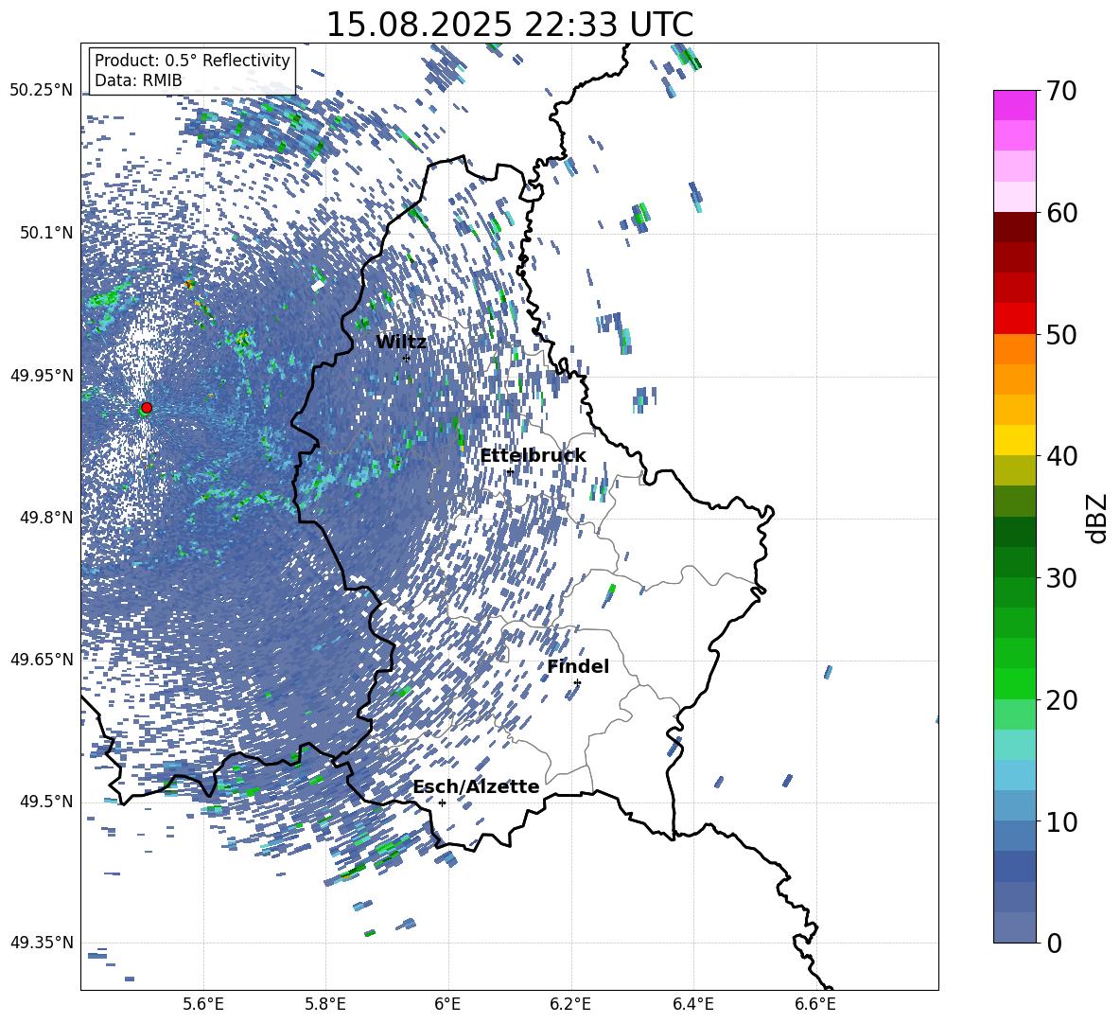Click the 49.8°N latitude label
This screenshot has width=1120, height=1023.
click(x=45, y=518)
